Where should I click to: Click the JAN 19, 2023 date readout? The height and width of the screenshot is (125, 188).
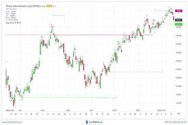point(11,9)
